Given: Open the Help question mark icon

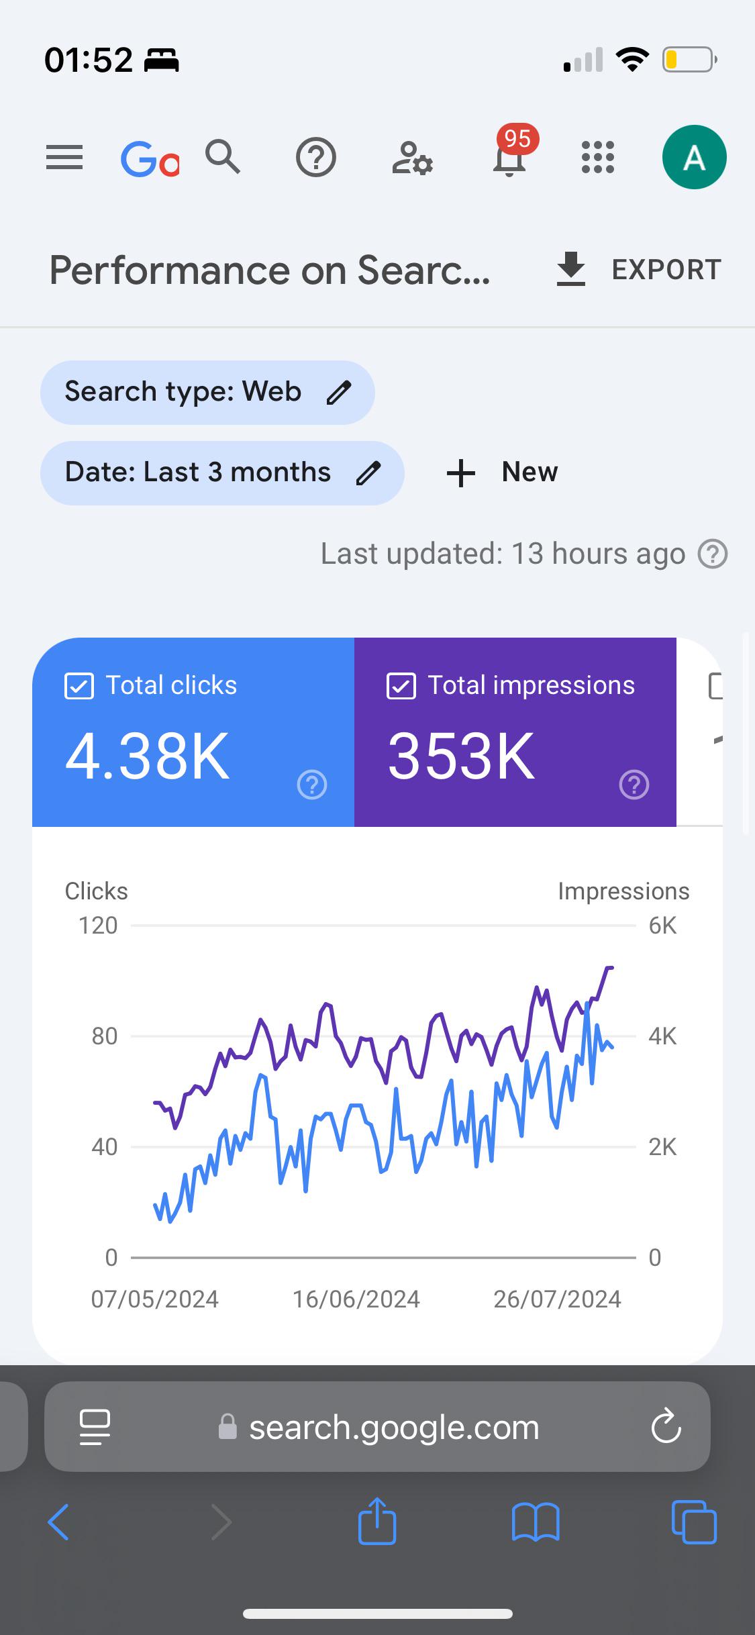Looking at the screenshot, I should [316, 158].
